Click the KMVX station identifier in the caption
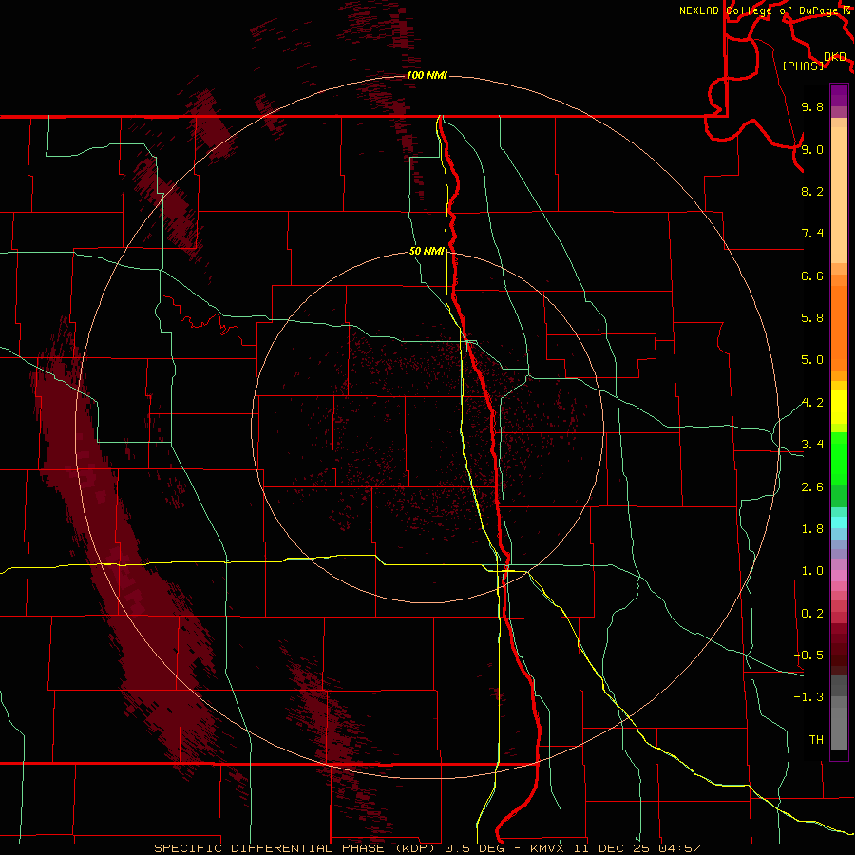 click(547, 848)
